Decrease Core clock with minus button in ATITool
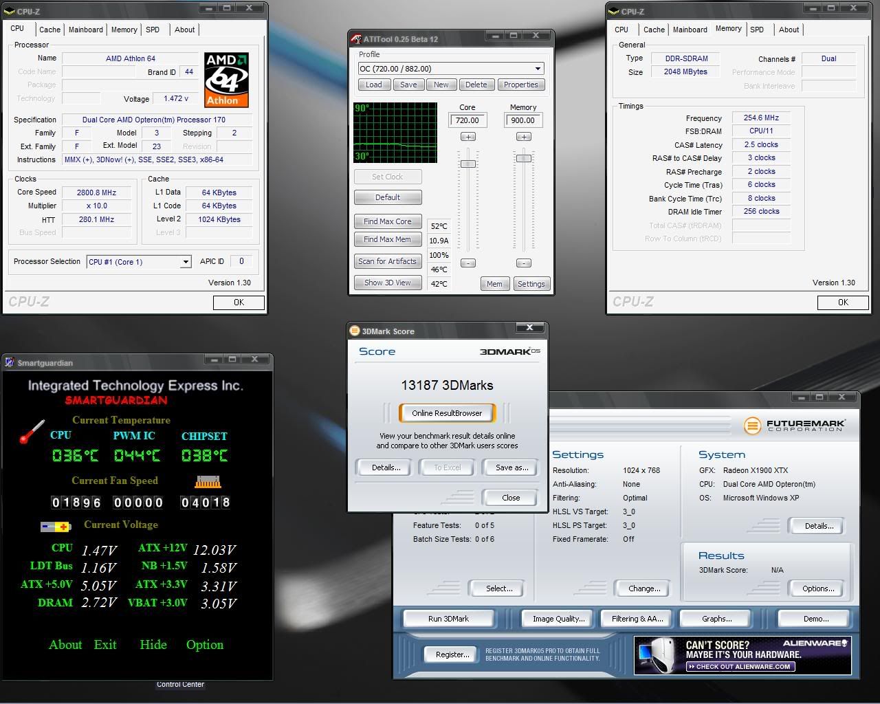 (x=468, y=263)
